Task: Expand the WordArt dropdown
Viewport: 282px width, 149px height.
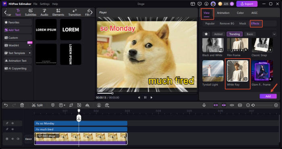Action: coord(30,45)
